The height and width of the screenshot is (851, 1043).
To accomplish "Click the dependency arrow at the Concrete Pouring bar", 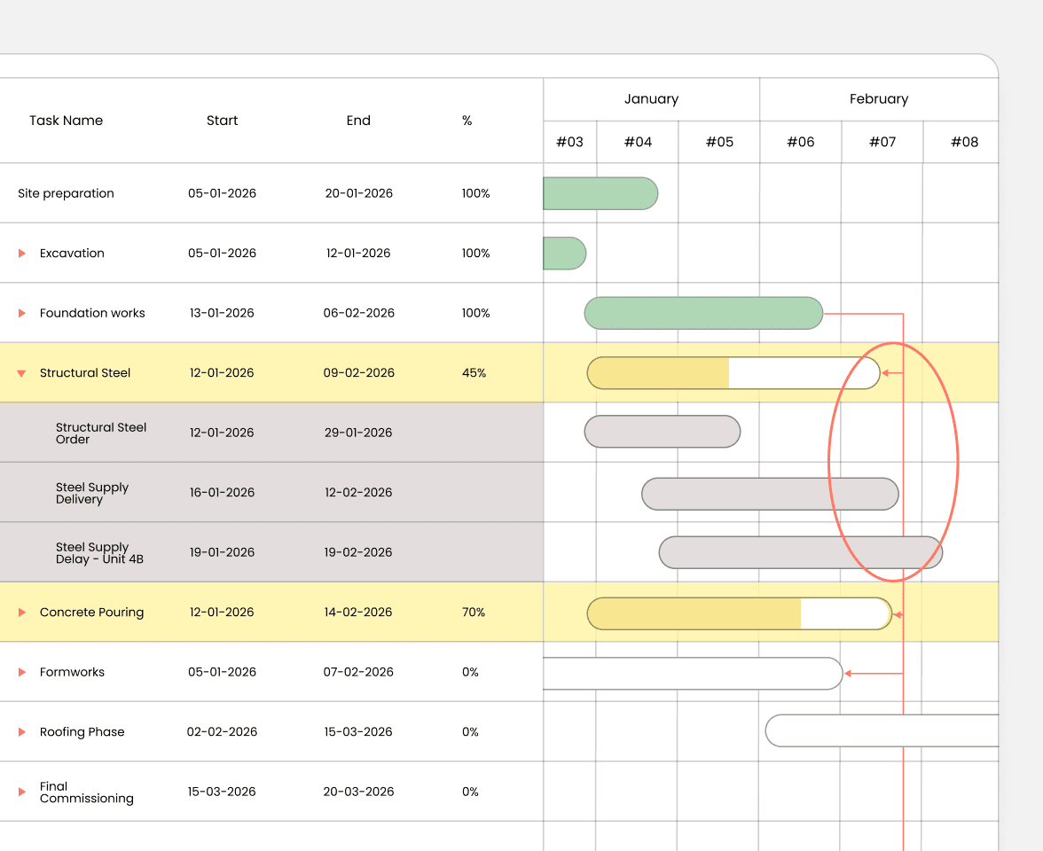I will click(898, 613).
